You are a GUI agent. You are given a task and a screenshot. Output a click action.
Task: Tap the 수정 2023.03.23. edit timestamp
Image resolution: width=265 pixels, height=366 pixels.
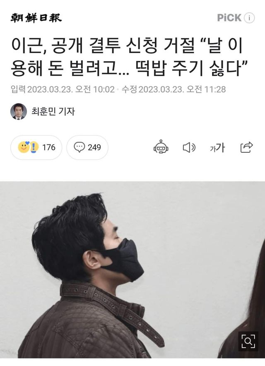pyautogui.click(x=174, y=89)
